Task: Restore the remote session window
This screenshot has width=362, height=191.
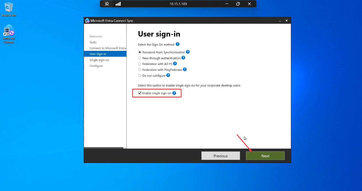Action: (238, 4)
